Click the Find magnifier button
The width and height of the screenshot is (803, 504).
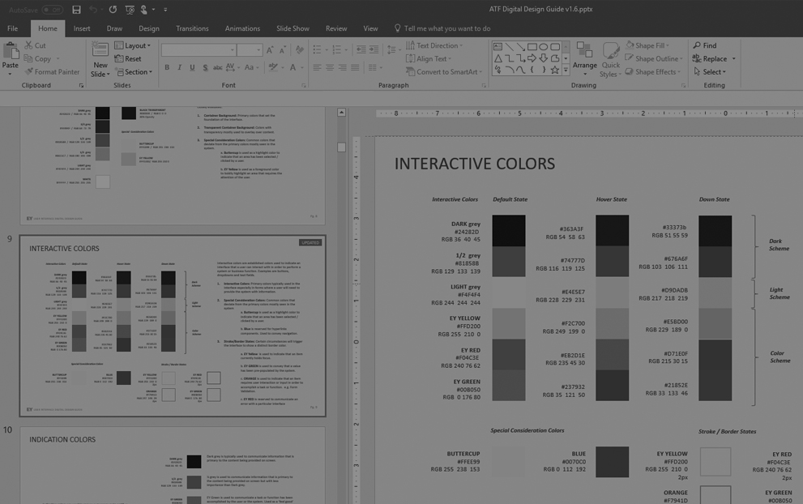tap(705, 45)
